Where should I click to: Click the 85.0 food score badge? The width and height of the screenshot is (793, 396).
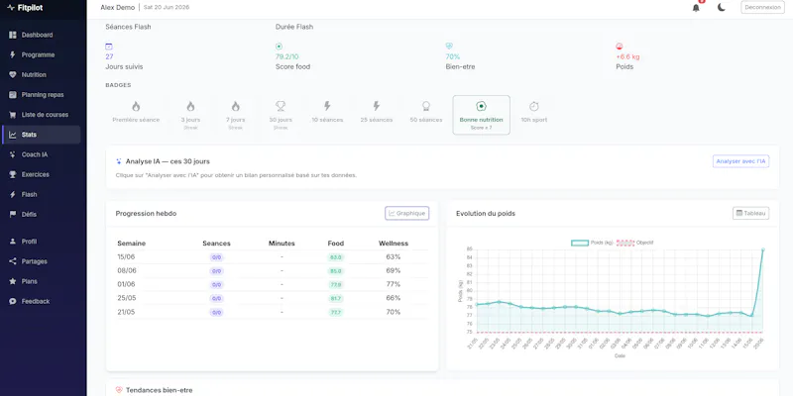(x=336, y=271)
